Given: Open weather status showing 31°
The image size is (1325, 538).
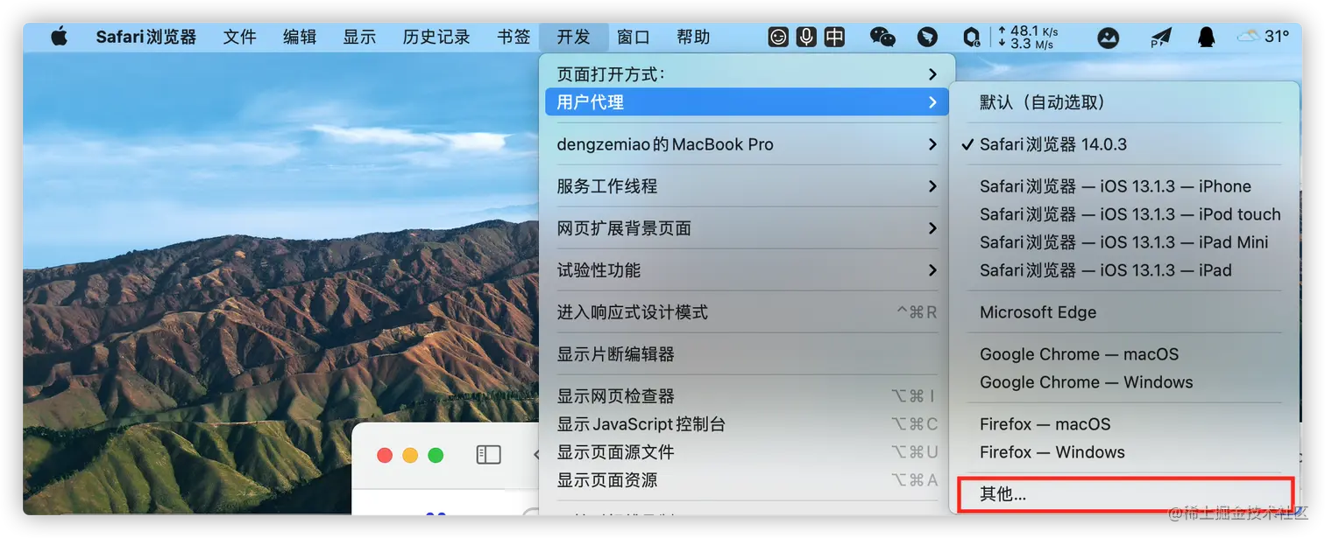Looking at the screenshot, I should 1263,37.
